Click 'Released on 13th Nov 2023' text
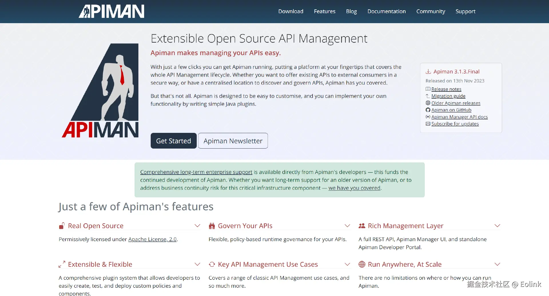The width and height of the screenshot is (549, 296). [x=455, y=81]
